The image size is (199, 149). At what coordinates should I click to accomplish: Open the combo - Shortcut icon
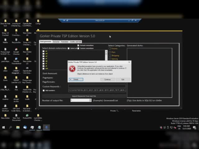tap(5, 108)
